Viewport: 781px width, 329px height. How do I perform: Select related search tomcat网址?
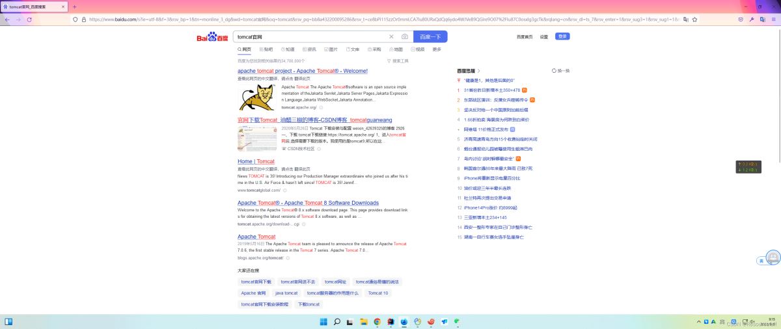click(336, 282)
